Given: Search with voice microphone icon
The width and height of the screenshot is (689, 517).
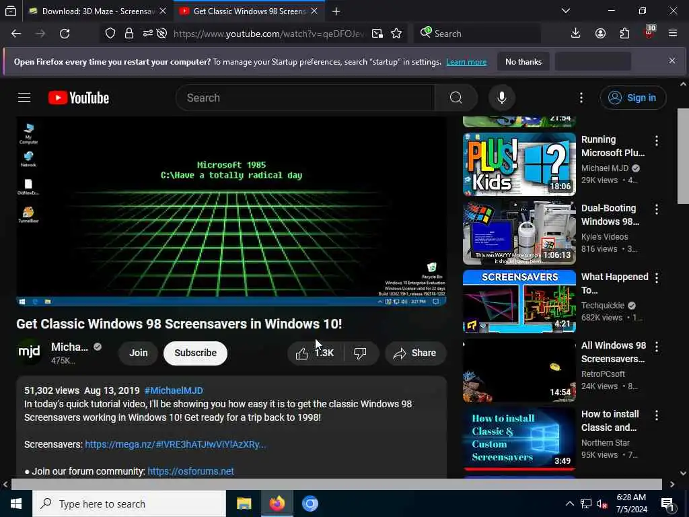Looking at the screenshot, I should 502,98.
